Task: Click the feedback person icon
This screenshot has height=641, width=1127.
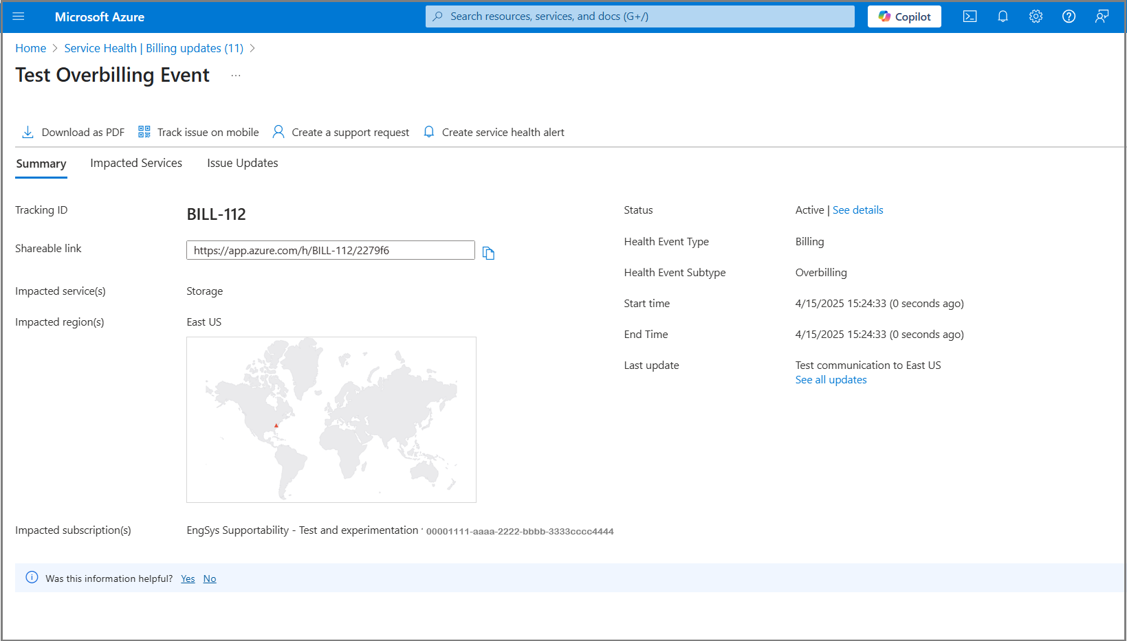Action: 1102,16
